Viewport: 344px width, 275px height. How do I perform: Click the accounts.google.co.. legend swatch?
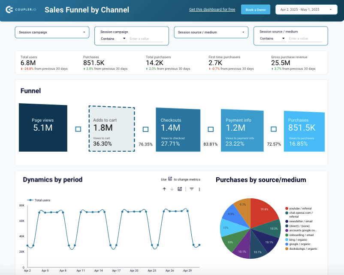point(287,230)
